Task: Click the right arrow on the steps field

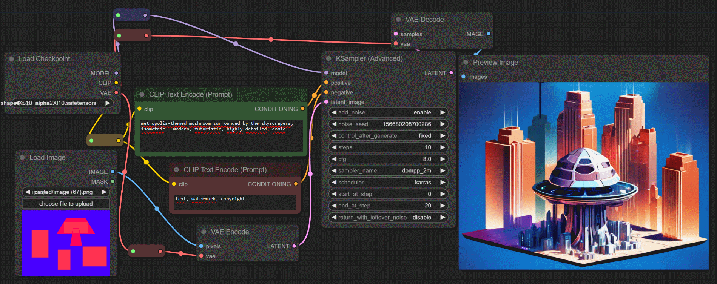Action: coord(443,147)
